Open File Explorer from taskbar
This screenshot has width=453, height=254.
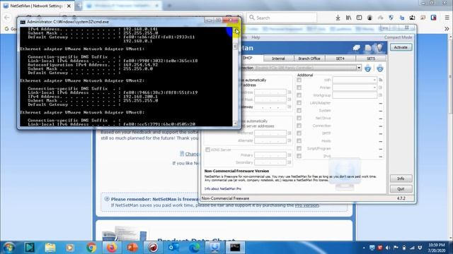click(x=50, y=248)
